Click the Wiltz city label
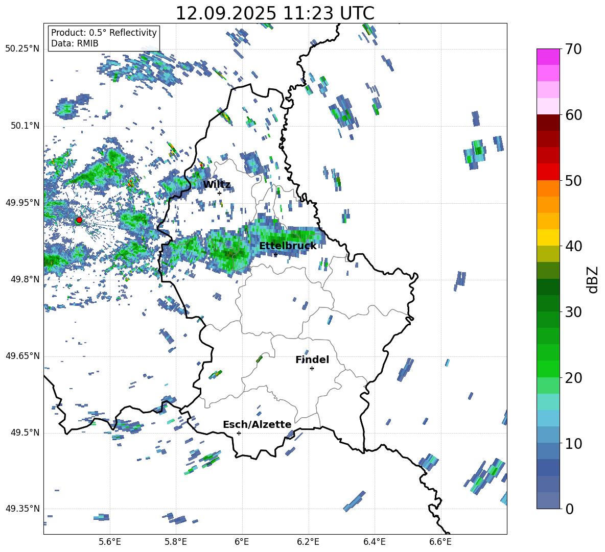The image size is (605, 552). 217,185
